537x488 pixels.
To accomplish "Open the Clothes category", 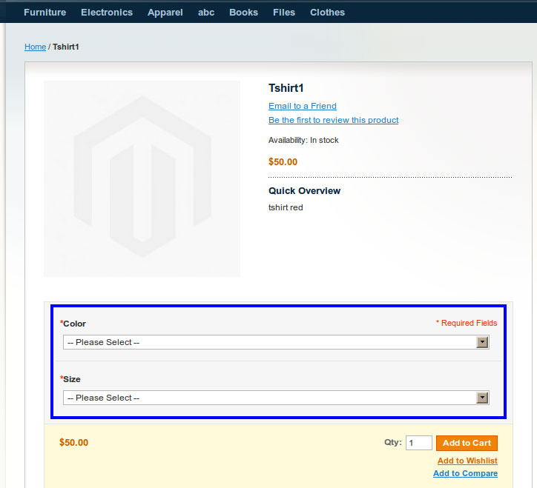I will 327,12.
